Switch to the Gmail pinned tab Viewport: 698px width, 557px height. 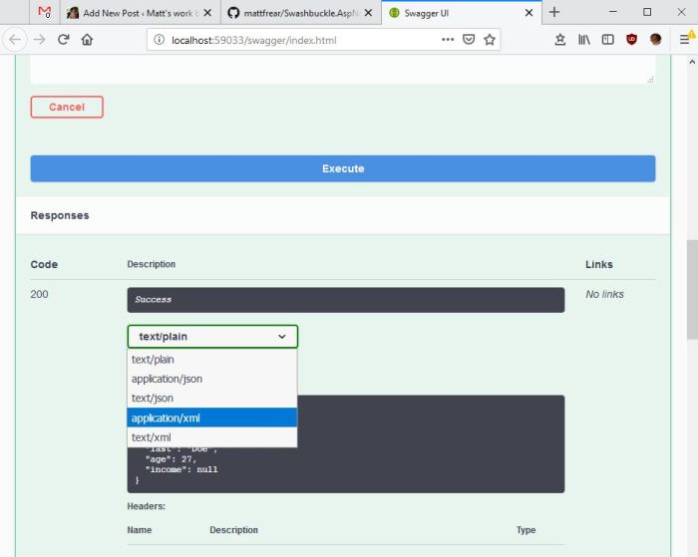click(44, 12)
